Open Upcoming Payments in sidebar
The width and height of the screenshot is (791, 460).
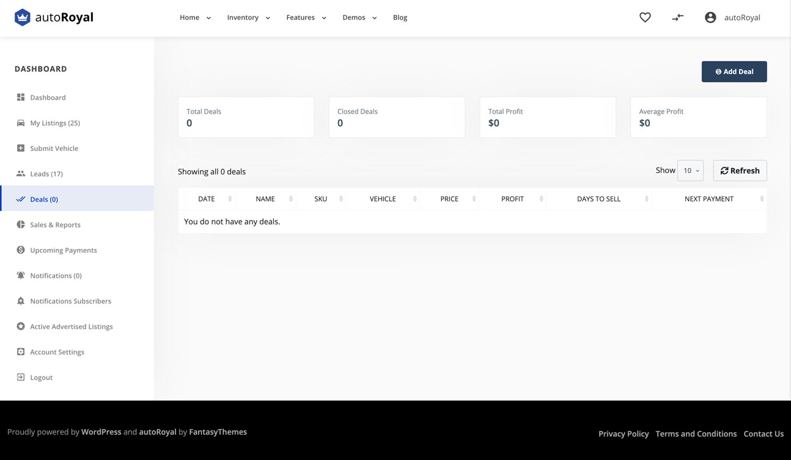[63, 250]
